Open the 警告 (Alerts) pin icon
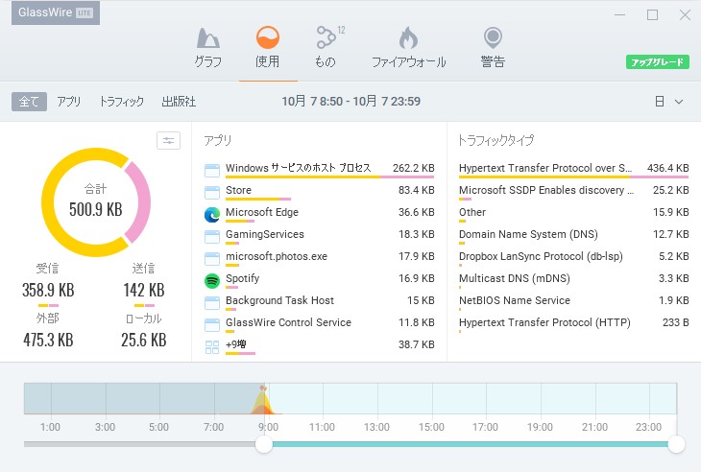This screenshot has width=701, height=472. 493,38
